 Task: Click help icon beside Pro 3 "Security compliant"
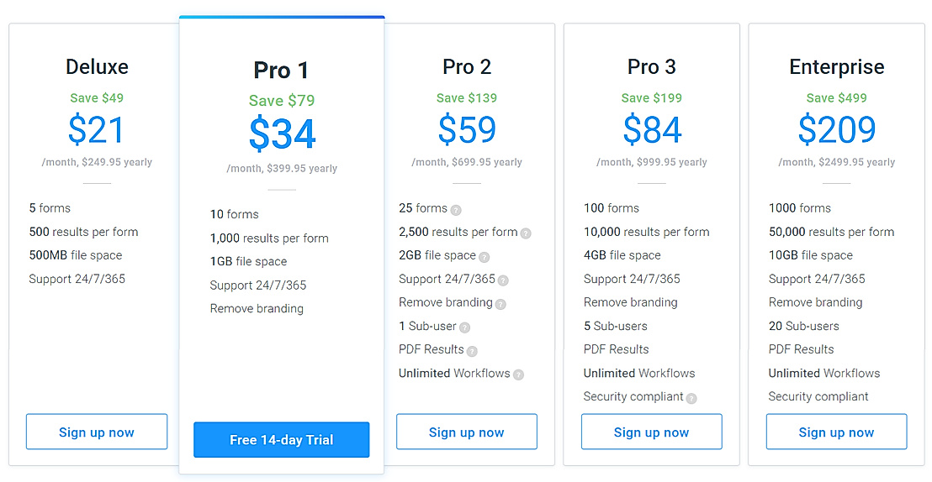click(x=691, y=398)
